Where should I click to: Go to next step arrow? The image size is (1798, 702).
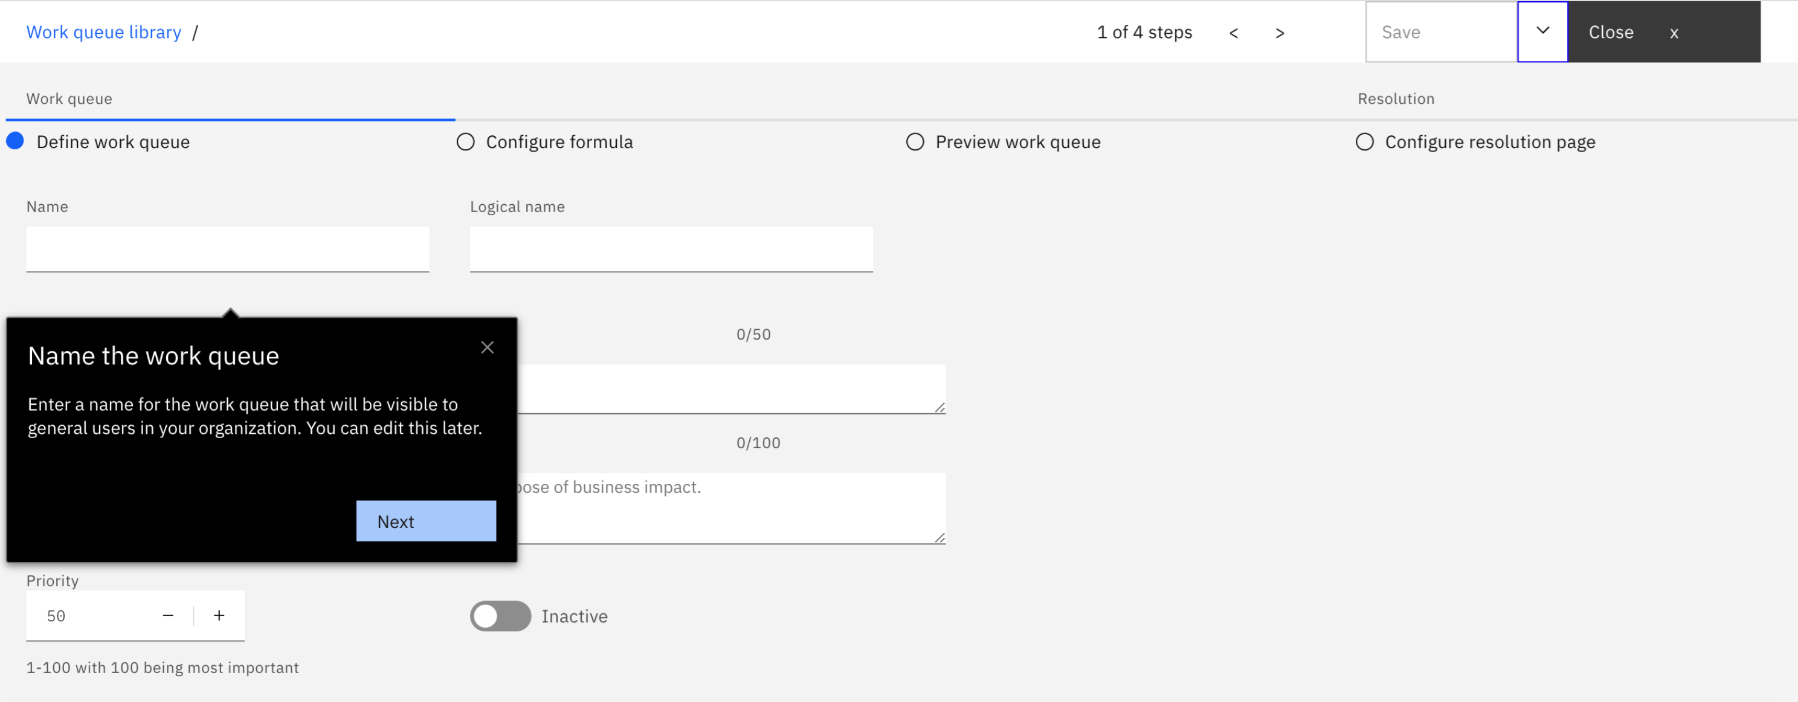[x=1280, y=33]
